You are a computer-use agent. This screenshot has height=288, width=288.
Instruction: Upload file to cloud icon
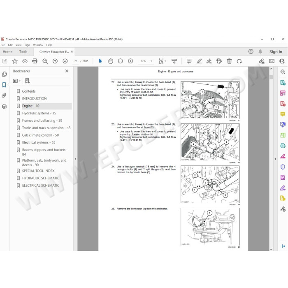point(25,61)
